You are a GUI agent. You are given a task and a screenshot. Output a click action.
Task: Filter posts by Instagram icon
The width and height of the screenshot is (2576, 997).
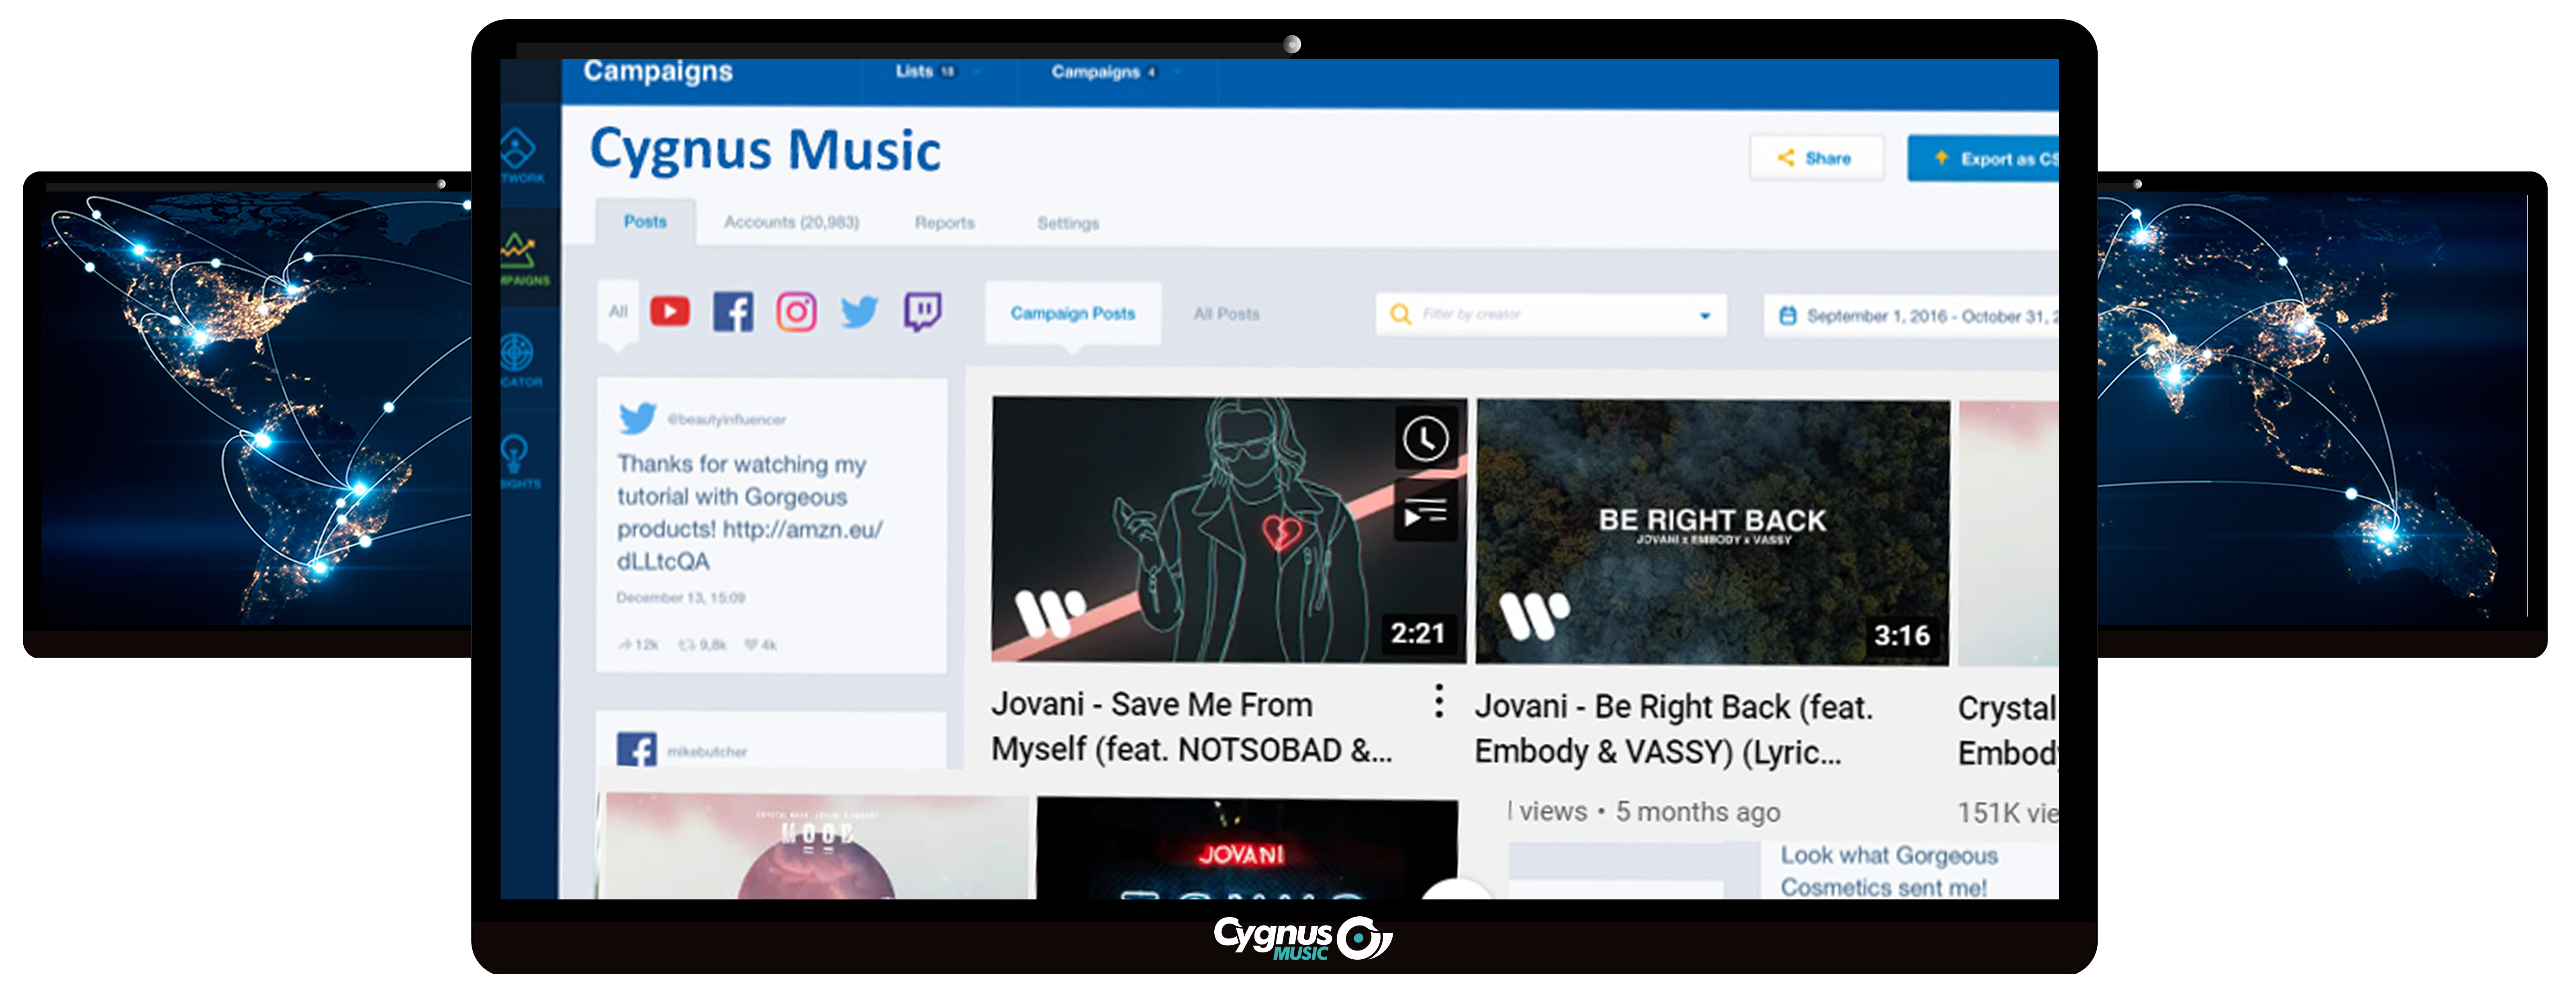pos(796,312)
